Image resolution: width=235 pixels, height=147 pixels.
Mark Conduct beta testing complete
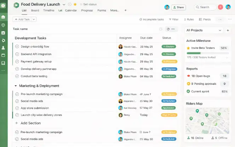click(17, 76)
